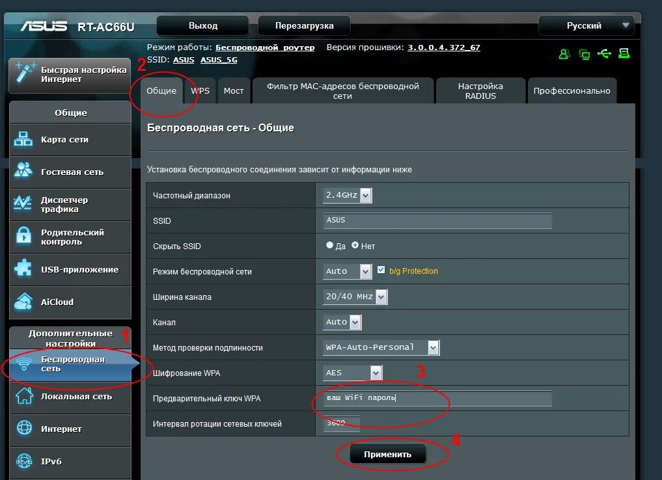The width and height of the screenshot is (662, 480).
Task: Click the wireless Wi-Fi signal icon
Action: [x=25, y=363]
